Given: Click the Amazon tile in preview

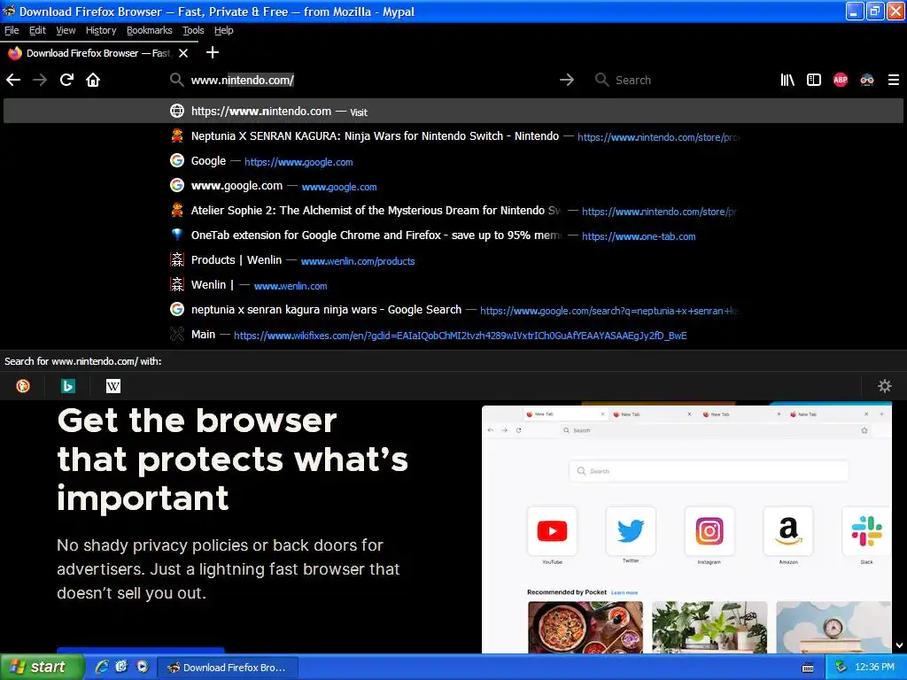Looking at the screenshot, I should (x=787, y=531).
